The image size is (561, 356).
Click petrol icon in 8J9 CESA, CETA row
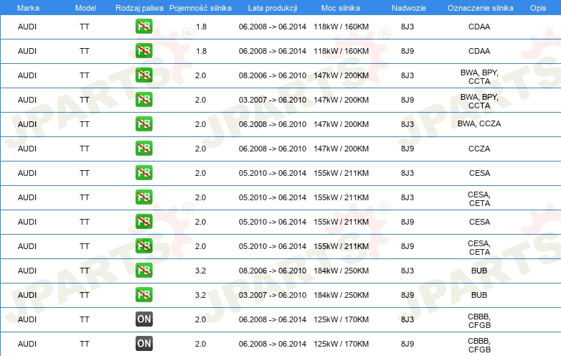click(143, 246)
